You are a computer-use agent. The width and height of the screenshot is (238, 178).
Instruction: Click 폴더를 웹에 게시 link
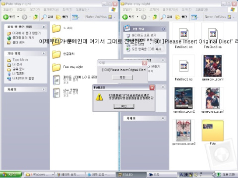click(x=23, y=38)
